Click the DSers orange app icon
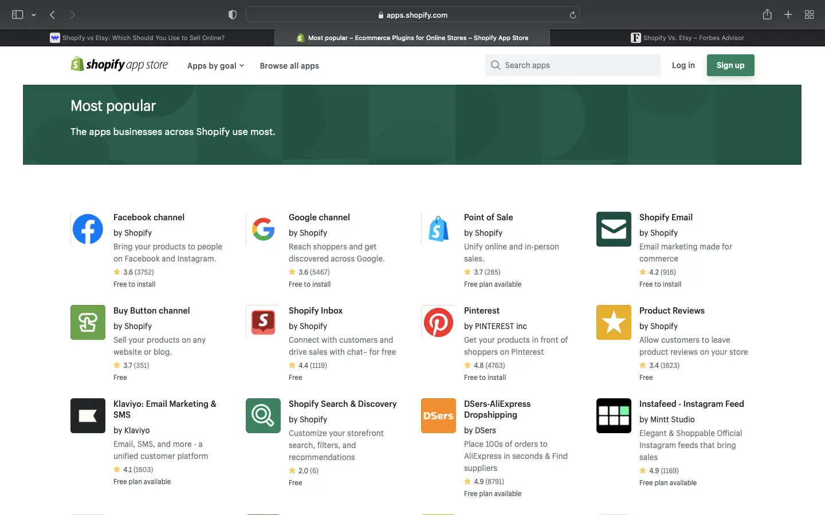825x515 pixels. 438,415
